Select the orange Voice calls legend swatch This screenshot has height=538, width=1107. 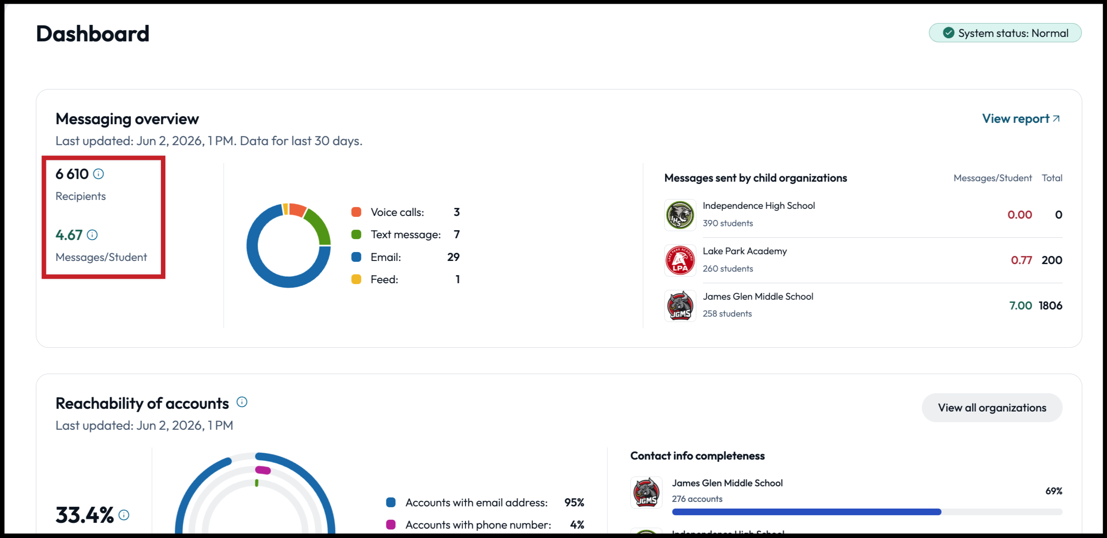pos(356,212)
